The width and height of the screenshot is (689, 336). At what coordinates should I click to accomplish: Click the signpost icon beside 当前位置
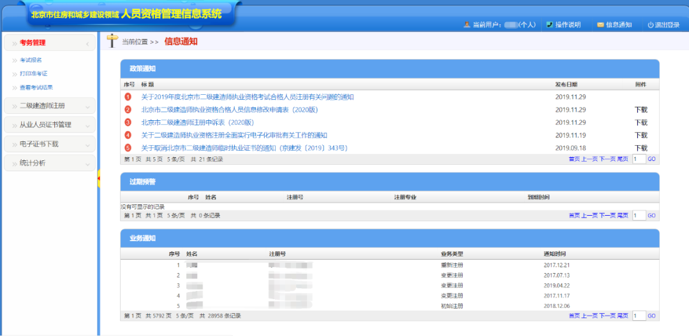tap(112, 41)
